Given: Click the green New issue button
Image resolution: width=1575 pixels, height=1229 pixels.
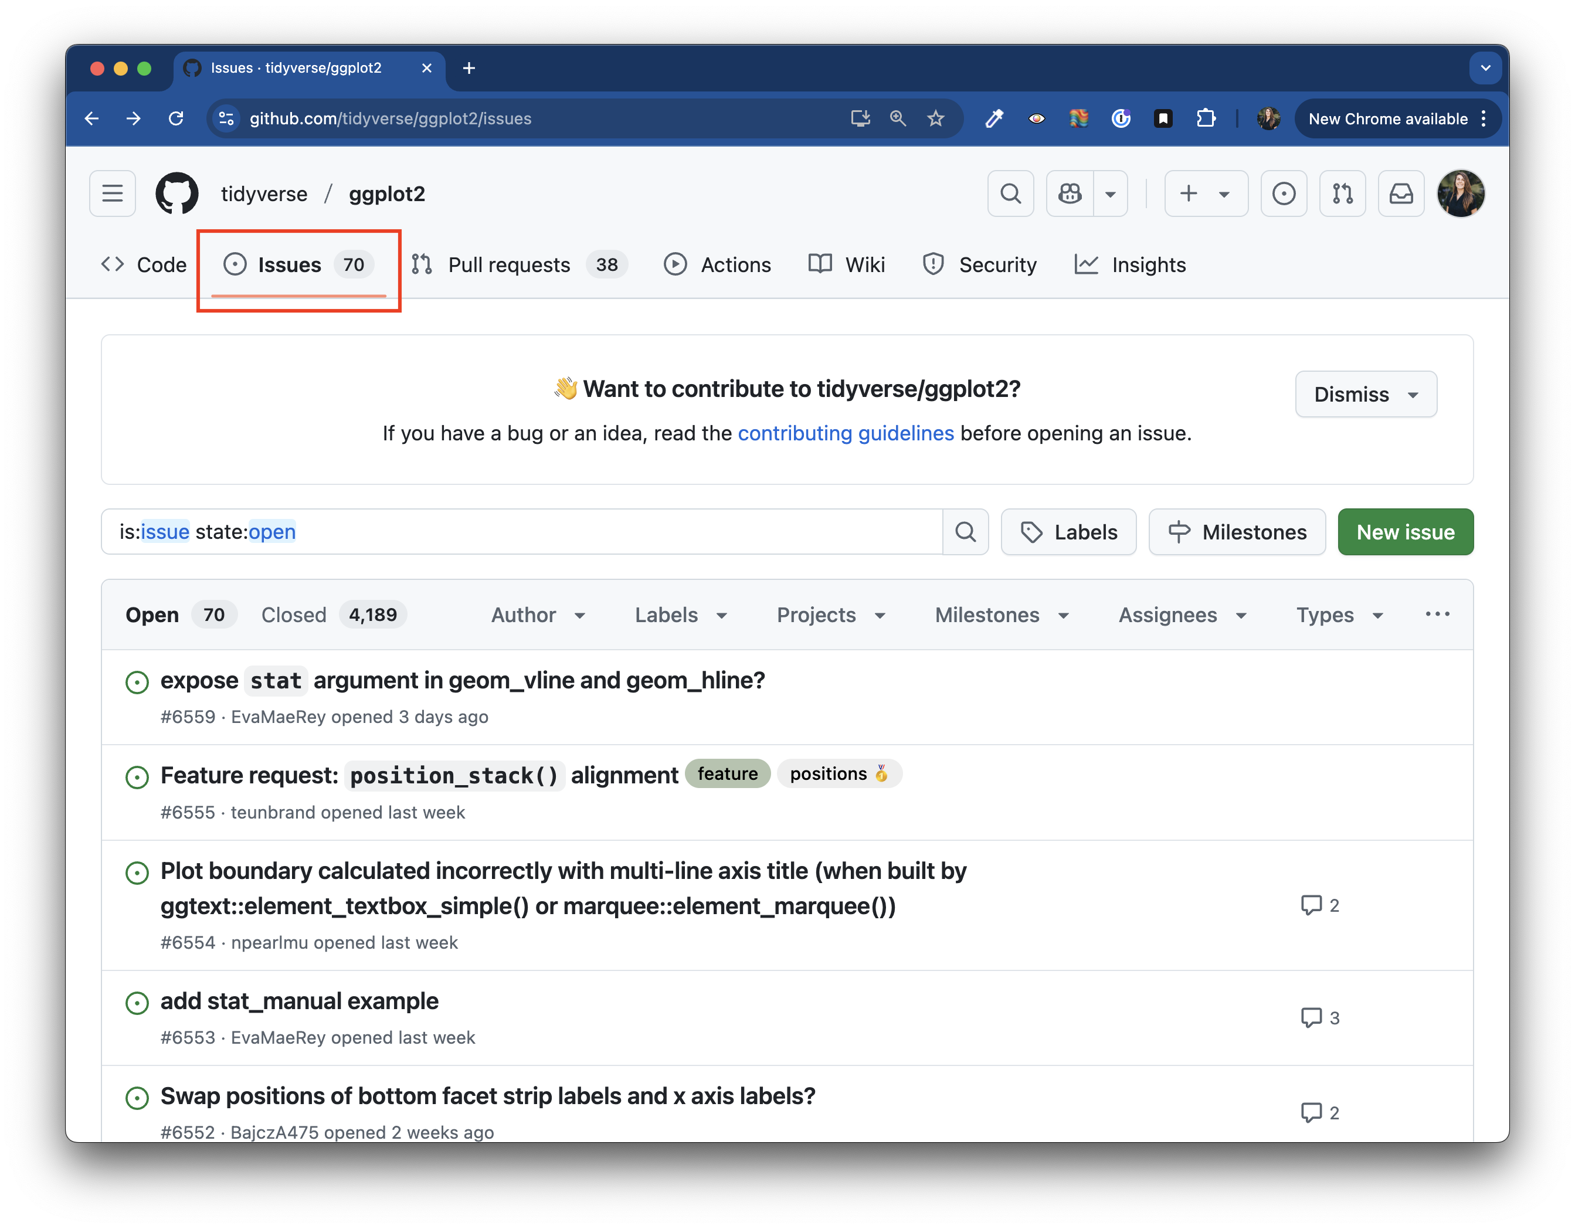Looking at the screenshot, I should (1405, 532).
